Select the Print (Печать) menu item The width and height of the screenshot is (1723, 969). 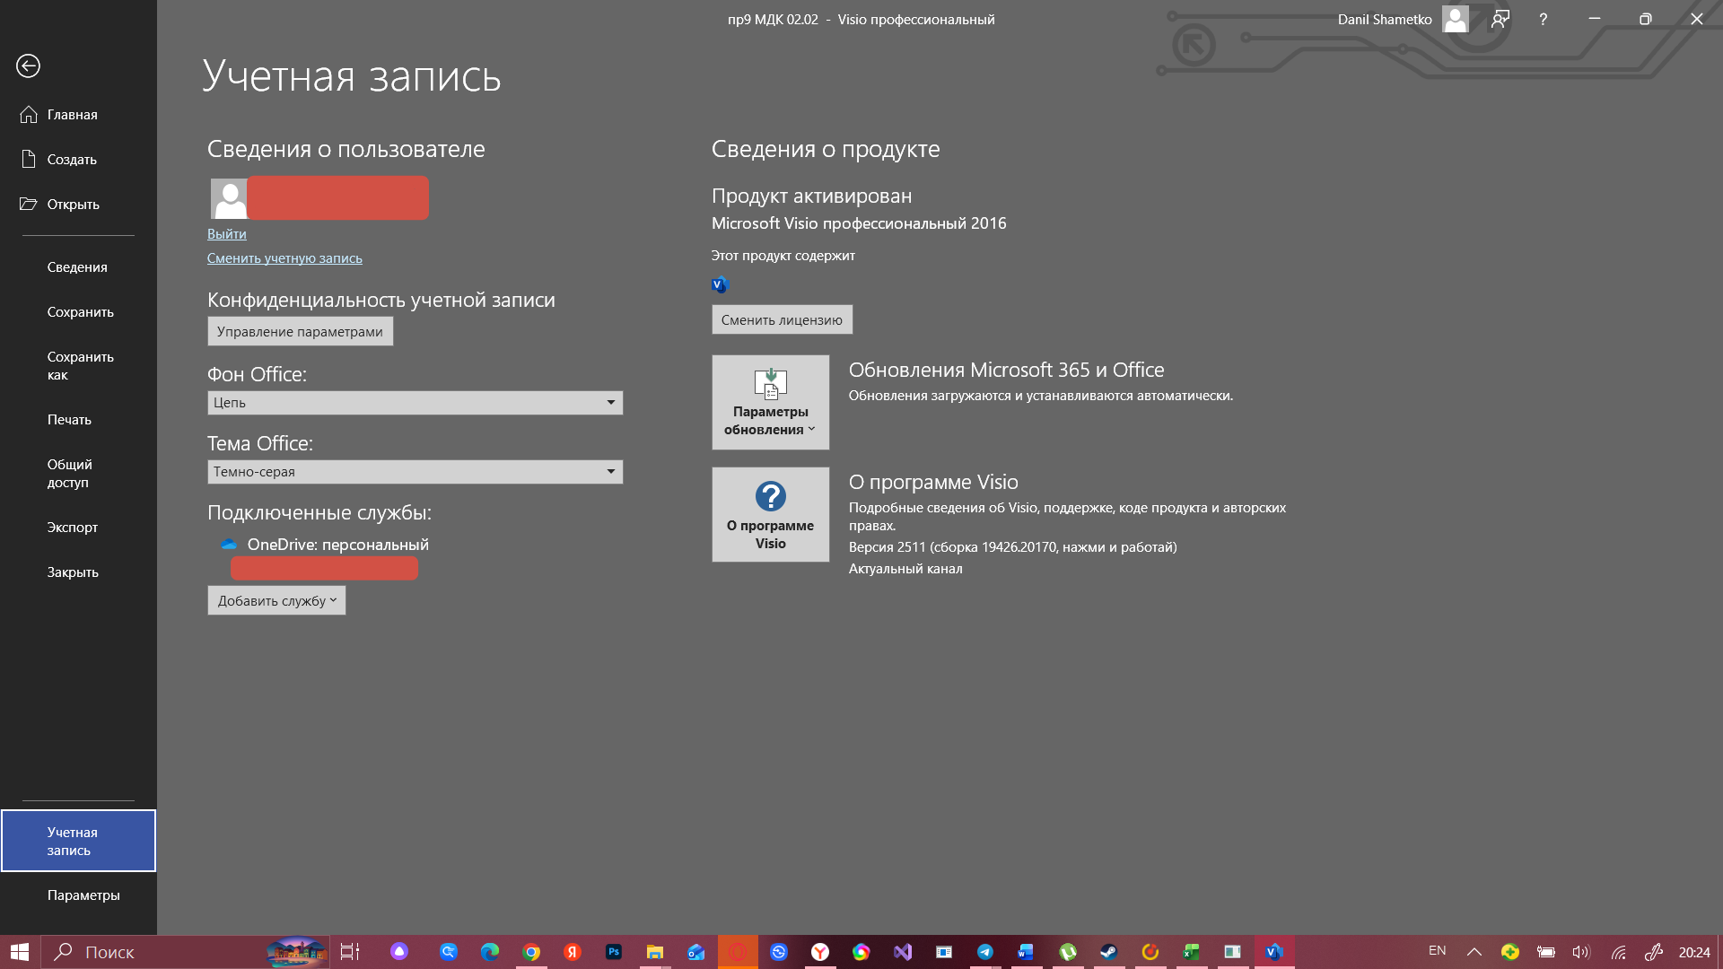(69, 419)
